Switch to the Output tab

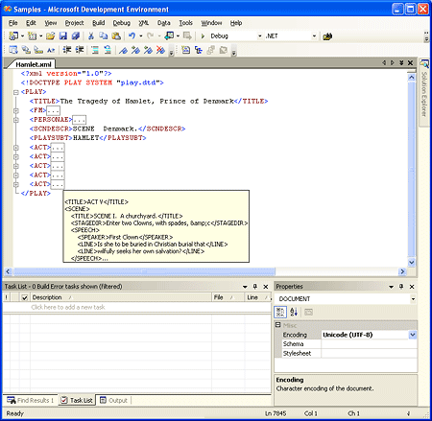click(x=113, y=400)
